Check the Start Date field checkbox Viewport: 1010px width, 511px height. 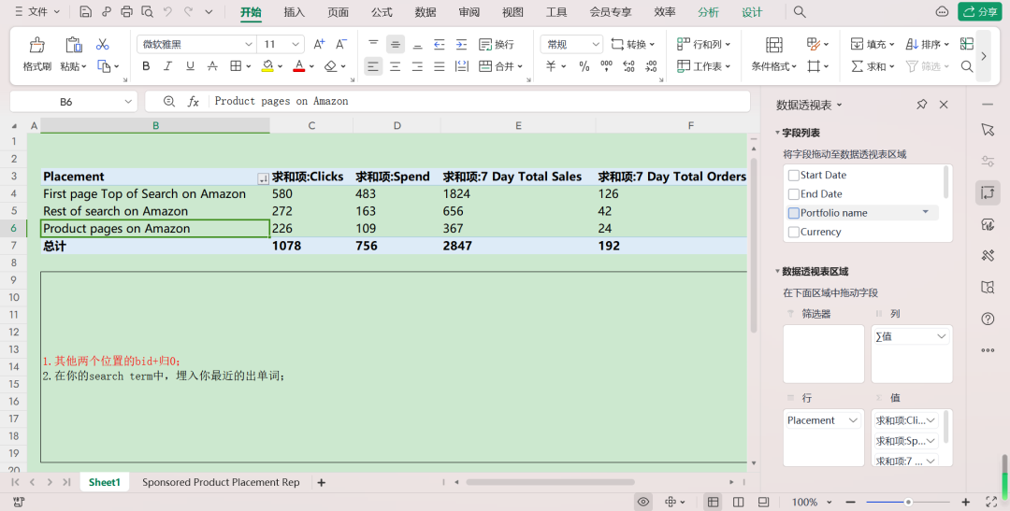click(x=794, y=175)
